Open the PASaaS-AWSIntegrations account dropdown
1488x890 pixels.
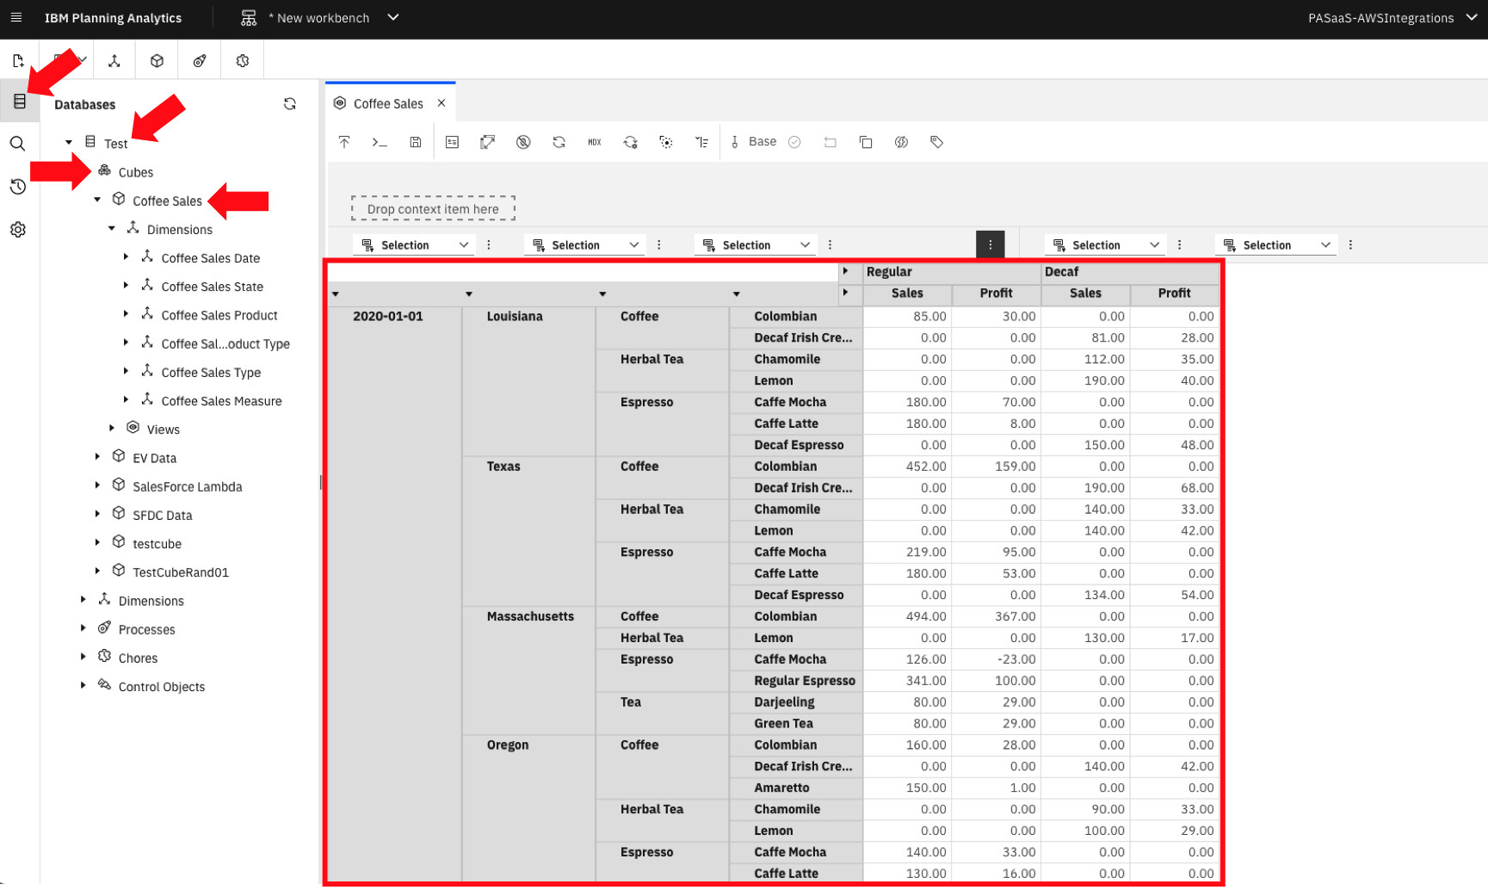click(x=1393, y=18)
